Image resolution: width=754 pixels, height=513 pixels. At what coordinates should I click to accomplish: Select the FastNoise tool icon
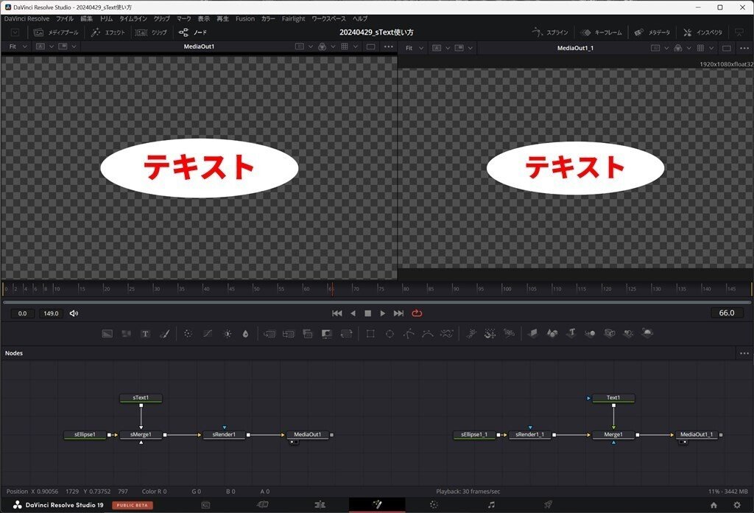click(127, 333)
